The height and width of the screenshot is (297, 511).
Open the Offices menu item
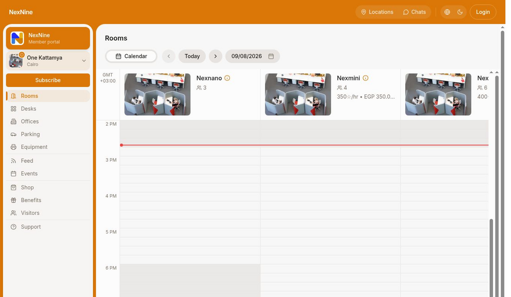[x=48, y=121]
